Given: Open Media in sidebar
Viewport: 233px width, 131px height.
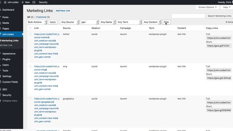Looking at the screenshot, I should pos(6,23).
